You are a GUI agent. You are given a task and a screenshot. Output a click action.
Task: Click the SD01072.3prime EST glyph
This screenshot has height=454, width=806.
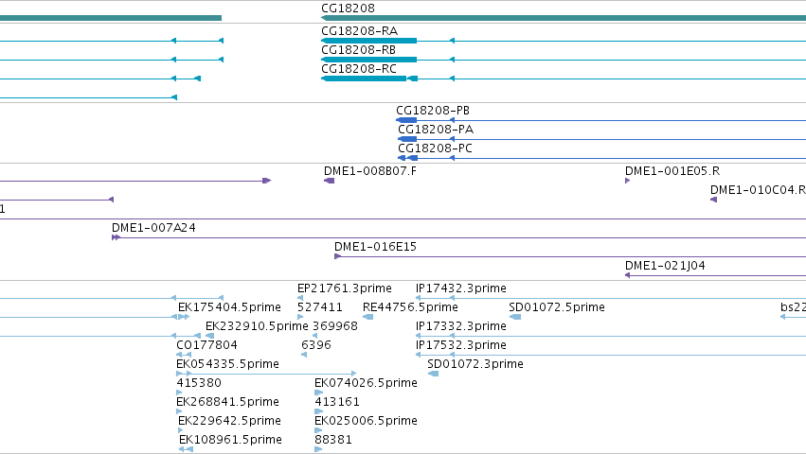433,374
